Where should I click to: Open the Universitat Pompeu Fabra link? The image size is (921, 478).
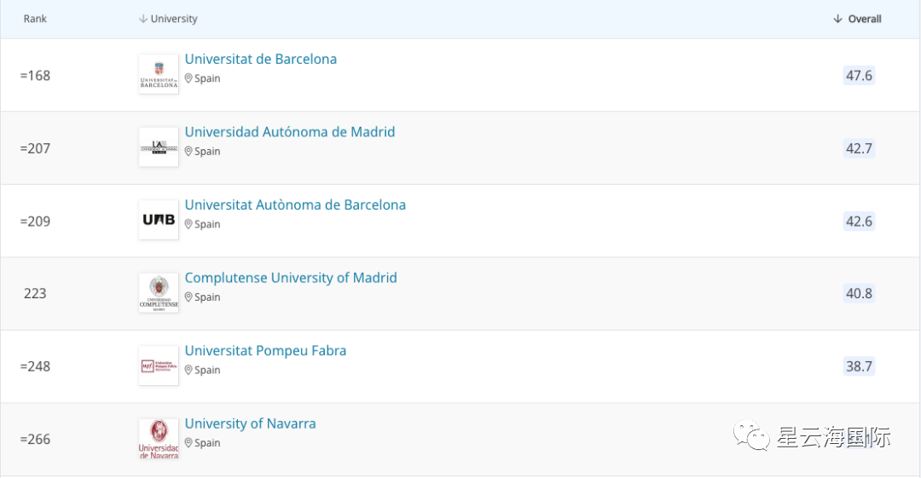click(x=265, y=351)
